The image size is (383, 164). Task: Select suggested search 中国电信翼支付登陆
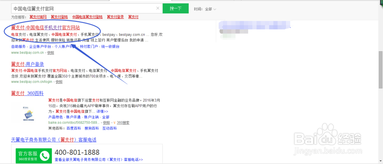pyautogui.click(x=87, y=17)
